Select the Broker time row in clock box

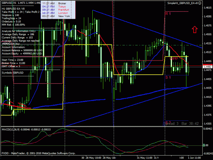click(56, 3)
